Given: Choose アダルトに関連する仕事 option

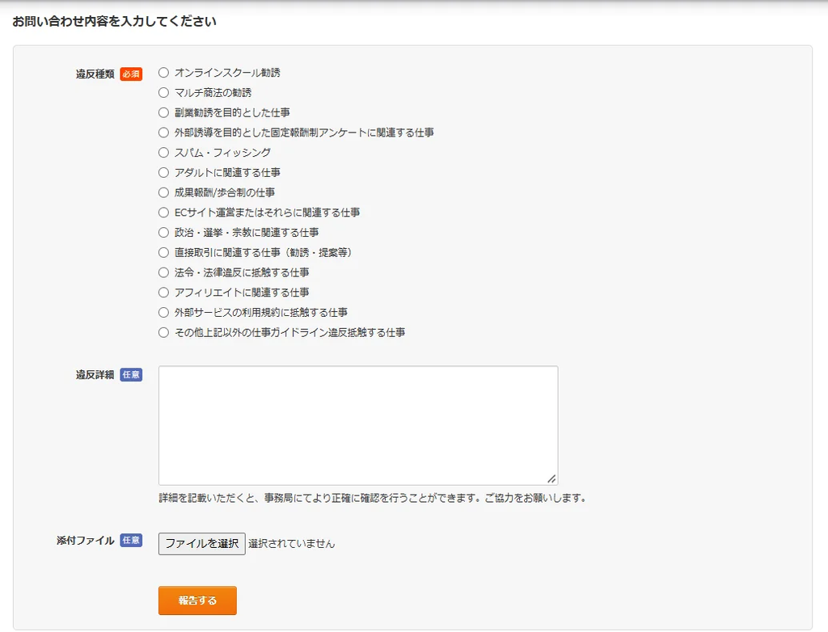Looking at the screenshot, I should pos(163,173).
